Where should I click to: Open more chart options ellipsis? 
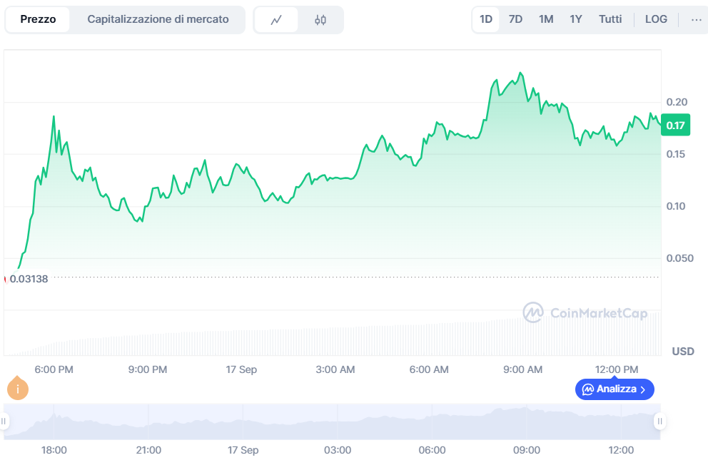(696, 19)
